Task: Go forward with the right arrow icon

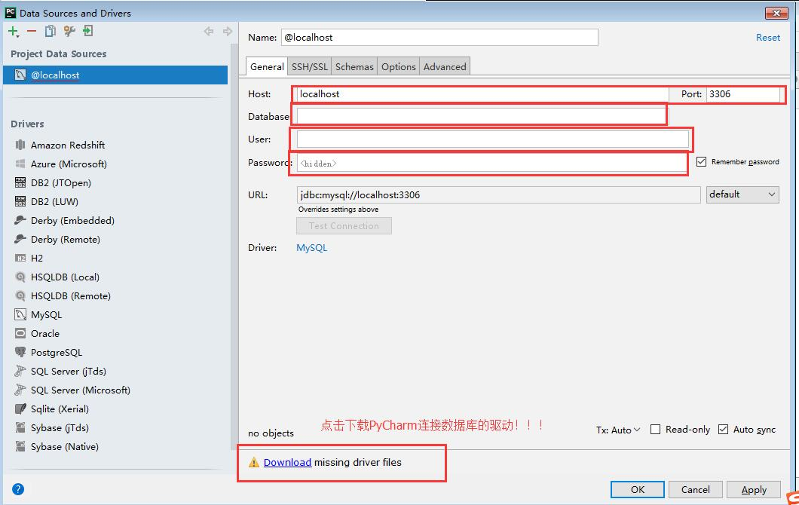Action: click(228, 32)
